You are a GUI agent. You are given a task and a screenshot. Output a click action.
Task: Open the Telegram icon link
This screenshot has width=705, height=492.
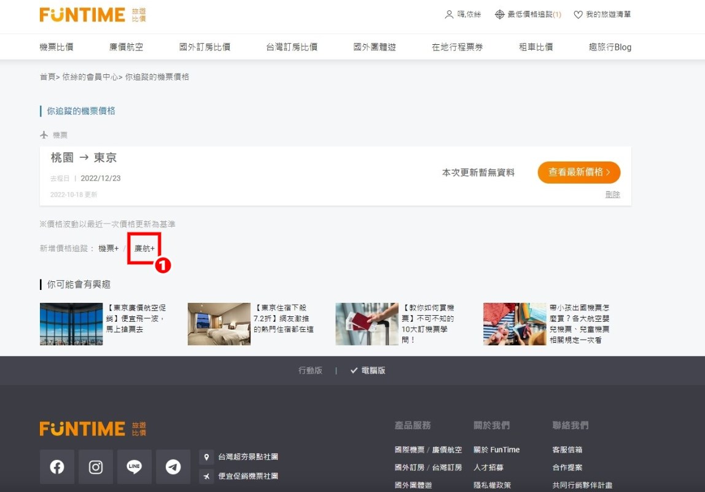pyautogui.click(x=173, y=467)
